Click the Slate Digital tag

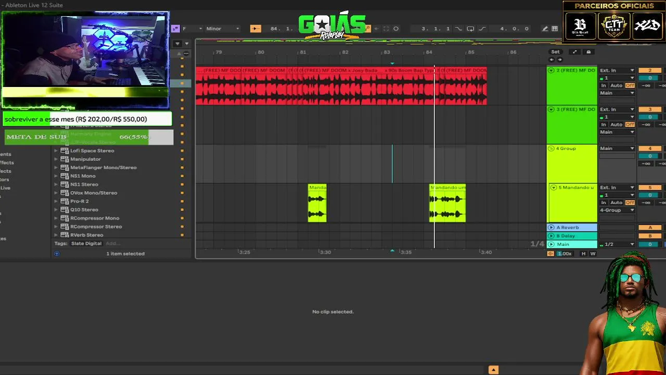pyautogui.click(x=86, y=243)
